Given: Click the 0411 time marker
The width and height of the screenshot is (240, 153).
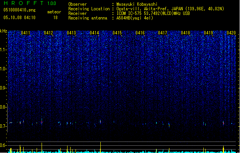Looking at the screenshot, I should [x=26, y=33].
